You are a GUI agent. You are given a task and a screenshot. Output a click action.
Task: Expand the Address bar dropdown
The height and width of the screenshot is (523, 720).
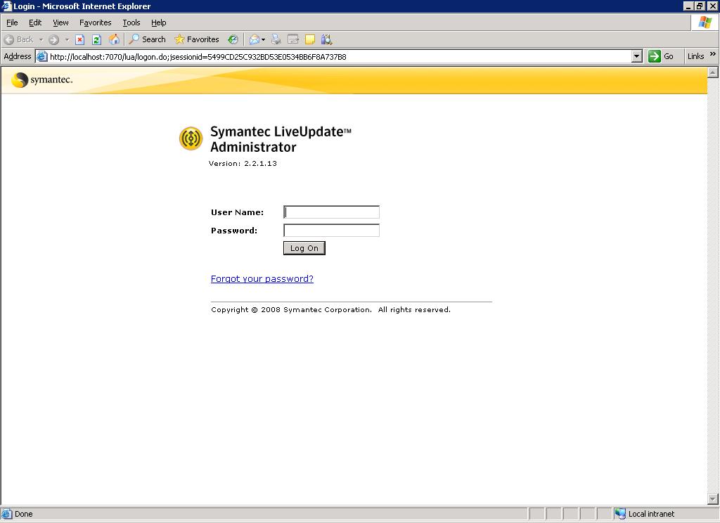coord(636,56)
